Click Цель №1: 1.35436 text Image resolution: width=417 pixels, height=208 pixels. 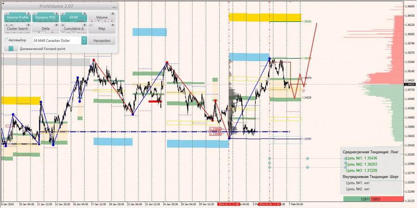click(x=361, y=158)
